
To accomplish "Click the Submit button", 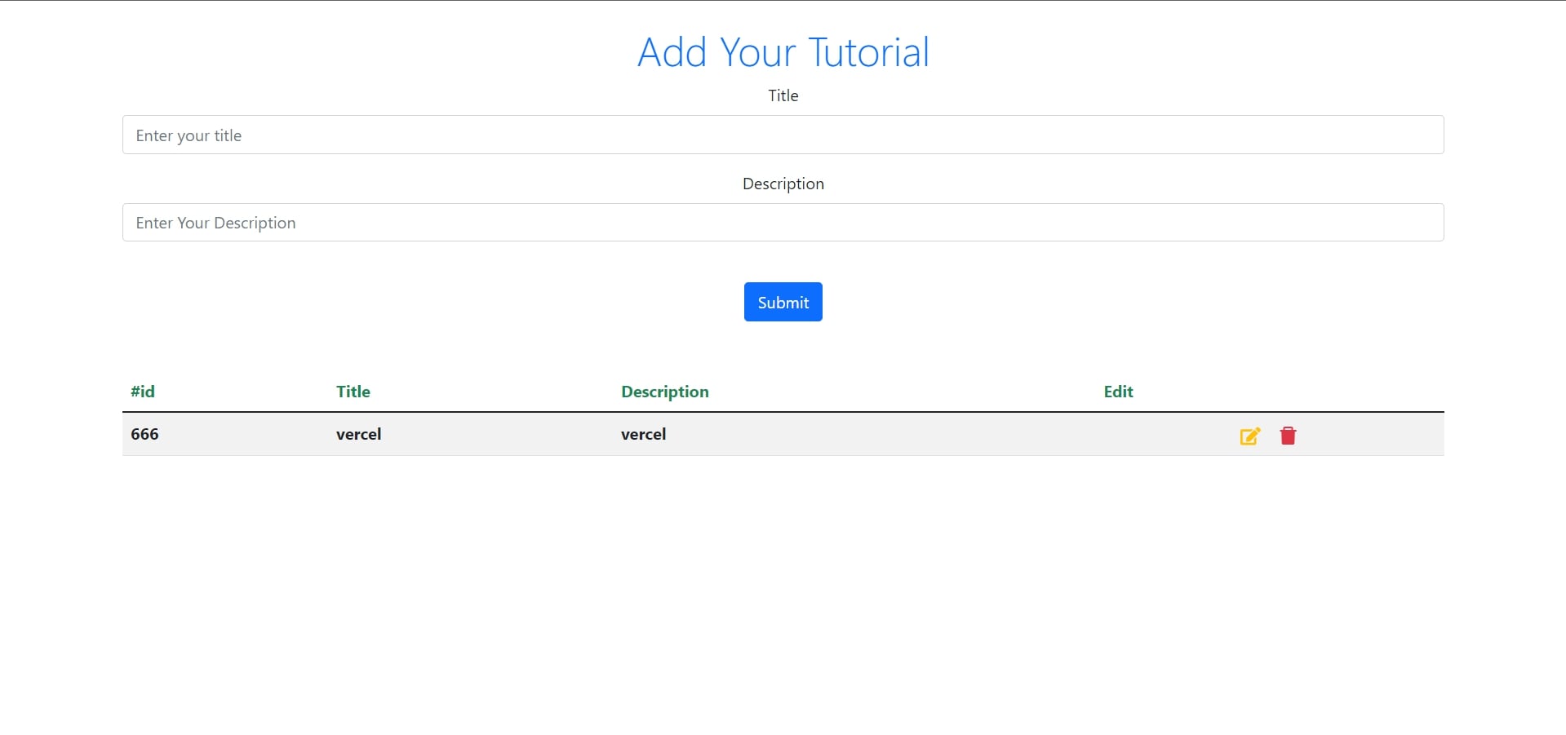I will click(x=783, y=302).
